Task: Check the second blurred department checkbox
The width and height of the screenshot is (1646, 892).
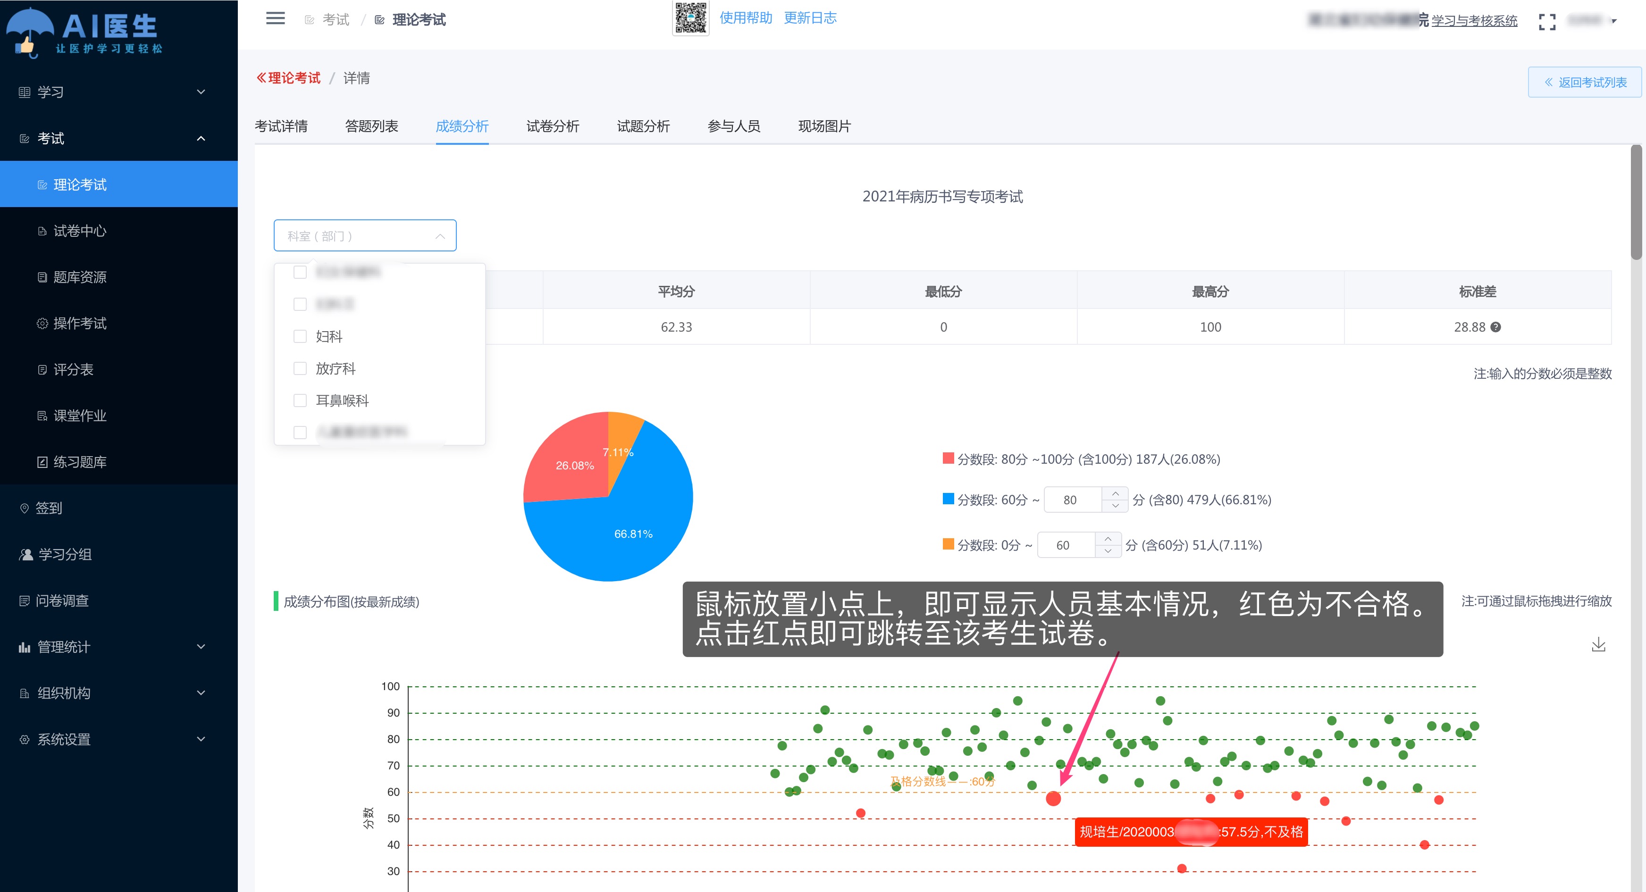Action: [x=300, y=304]
